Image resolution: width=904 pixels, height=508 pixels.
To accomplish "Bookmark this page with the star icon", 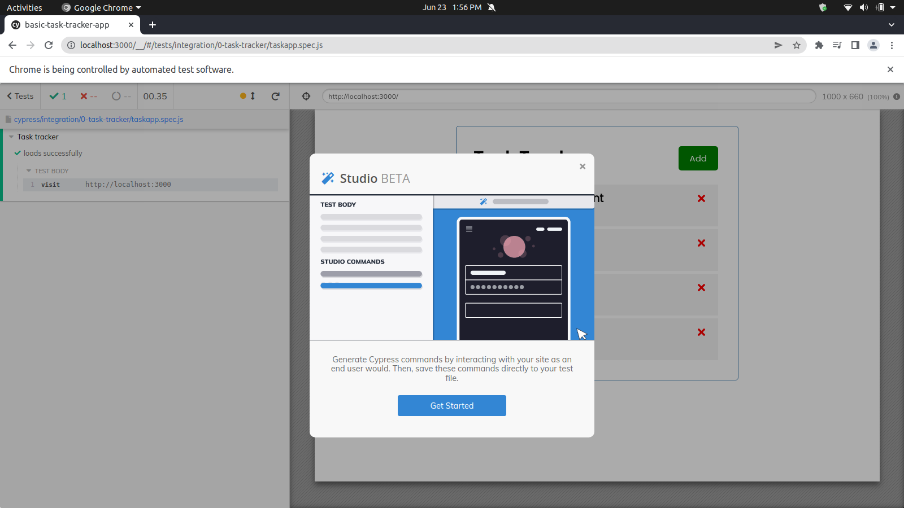I will pyautogui.click(x=797, y=45).
